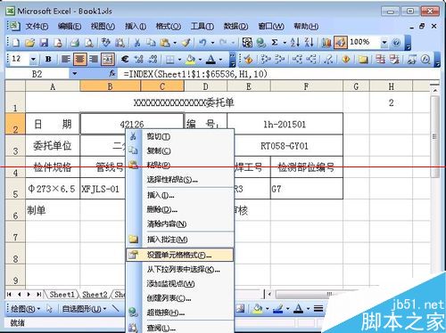Viewport: 446px width, 333px height.
Task: Go to last sheet navigation button
Action: 39,295
